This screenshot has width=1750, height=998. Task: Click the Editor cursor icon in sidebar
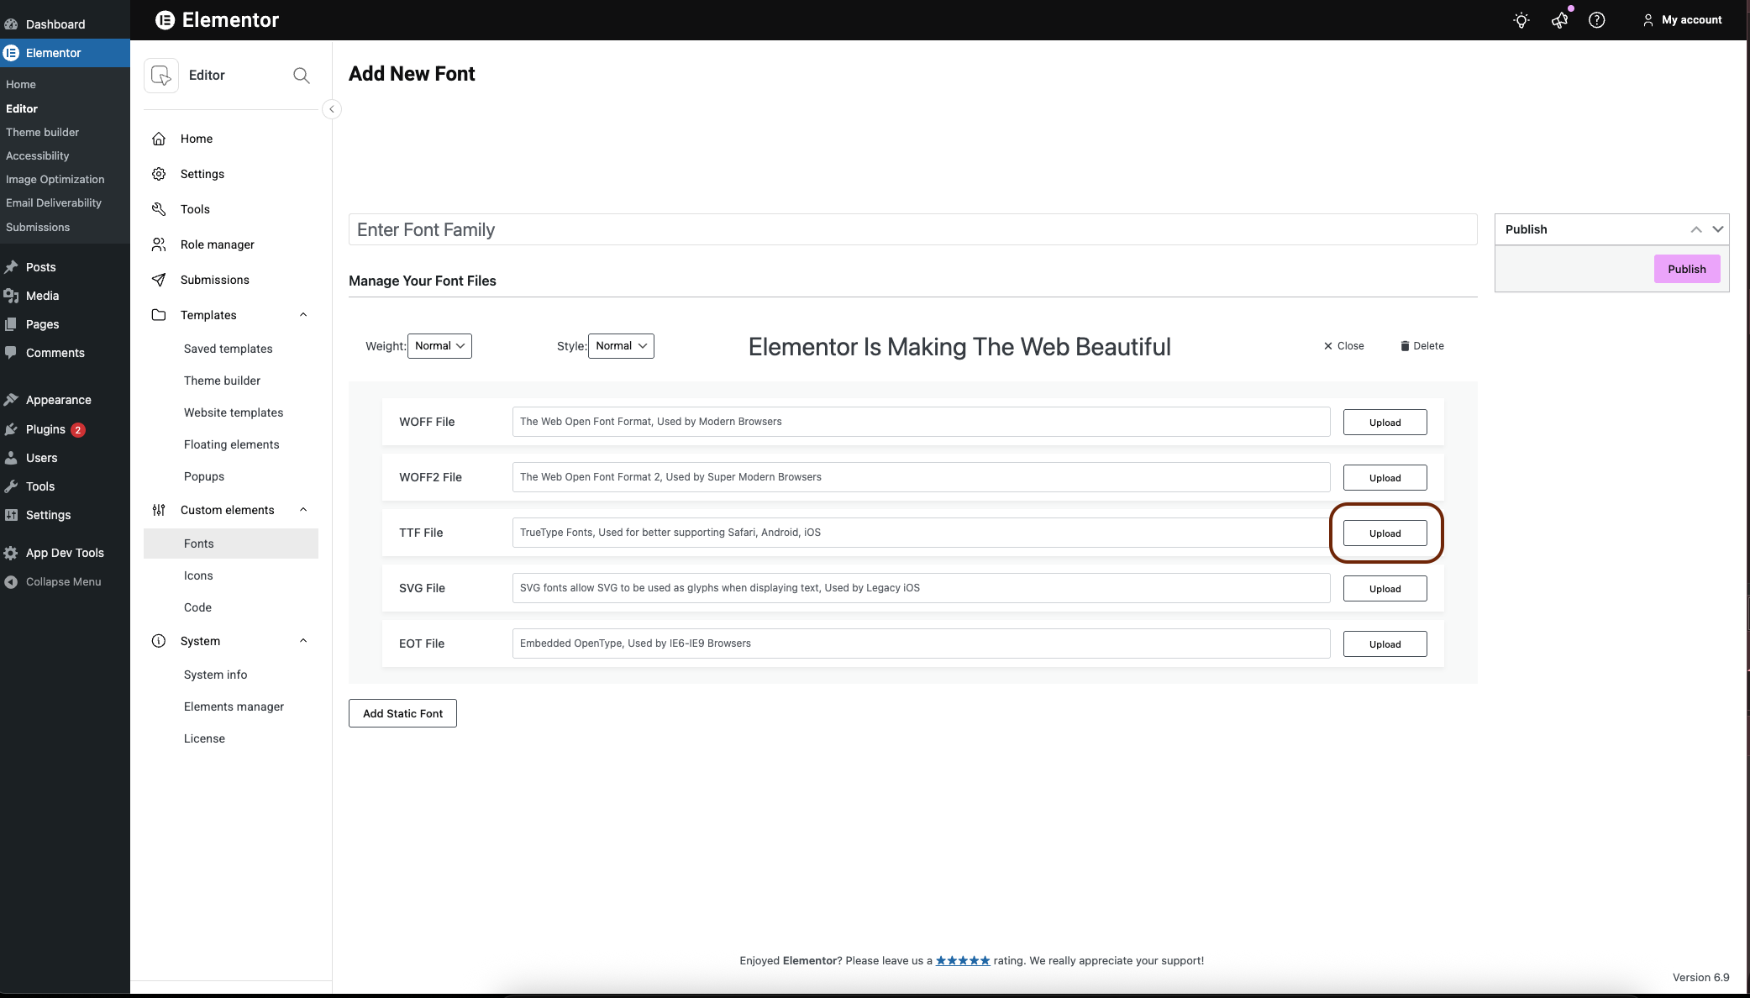tap(161, 76)
